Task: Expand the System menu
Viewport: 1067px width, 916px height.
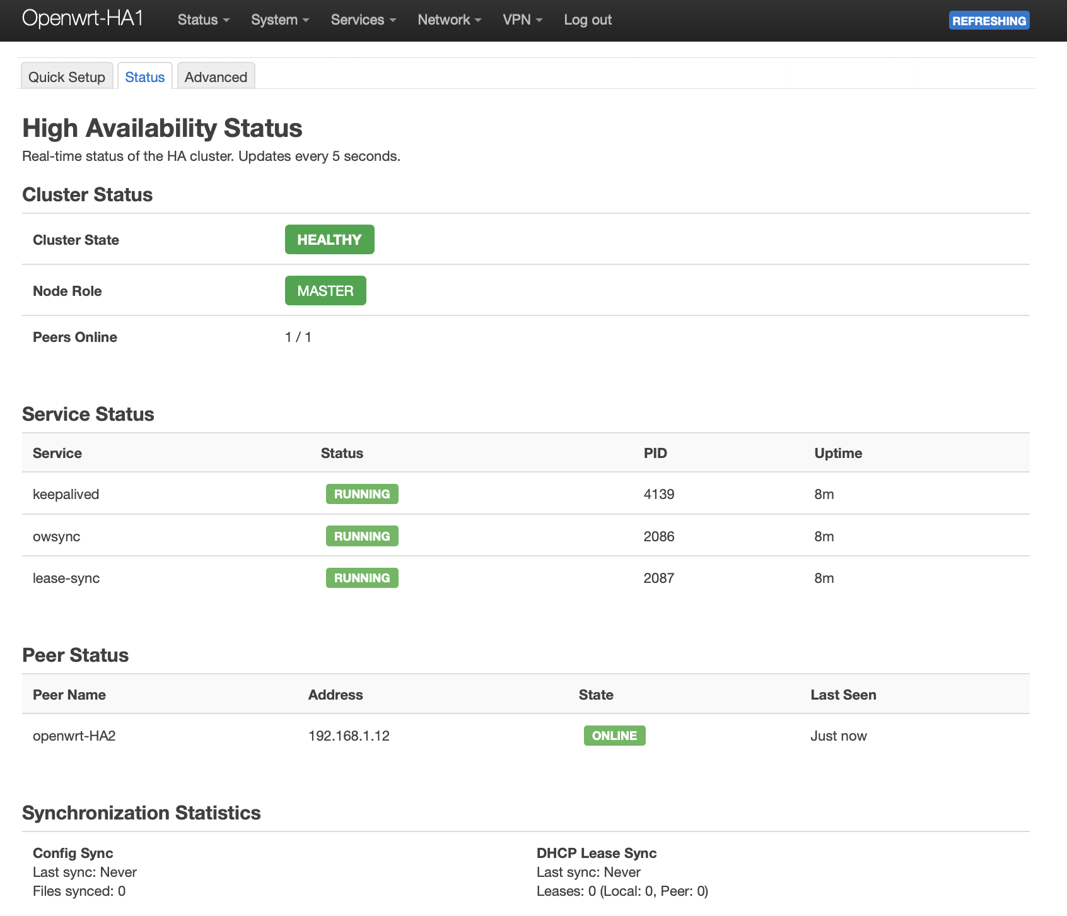Action: (280, 20)
